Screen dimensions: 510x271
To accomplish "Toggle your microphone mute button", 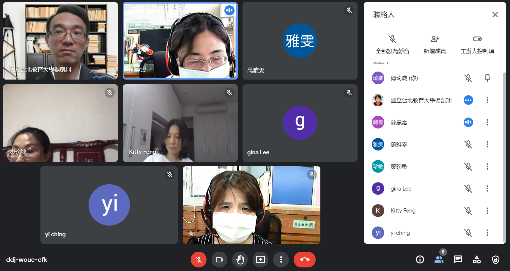I will click(199, 260).
